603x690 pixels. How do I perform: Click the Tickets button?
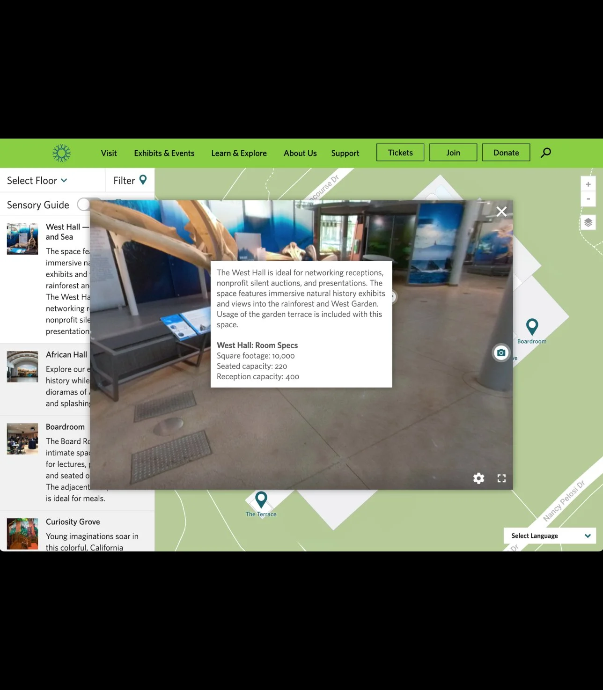(400, 152)
